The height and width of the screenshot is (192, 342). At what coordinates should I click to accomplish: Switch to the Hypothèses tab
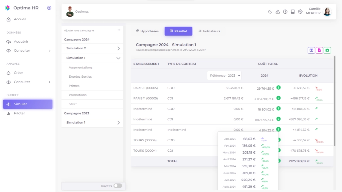[147, 31]
